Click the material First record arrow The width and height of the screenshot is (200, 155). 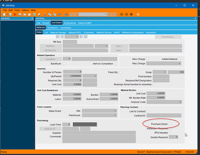coord(58,37)
